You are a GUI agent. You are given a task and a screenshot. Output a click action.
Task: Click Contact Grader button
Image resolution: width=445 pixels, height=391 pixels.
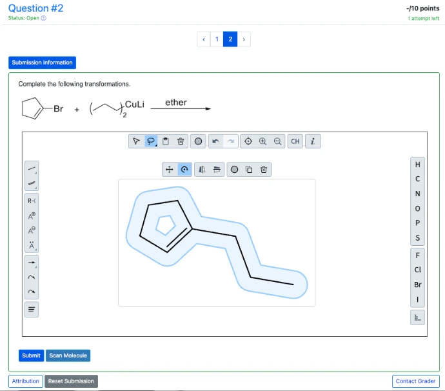point(415,381)
